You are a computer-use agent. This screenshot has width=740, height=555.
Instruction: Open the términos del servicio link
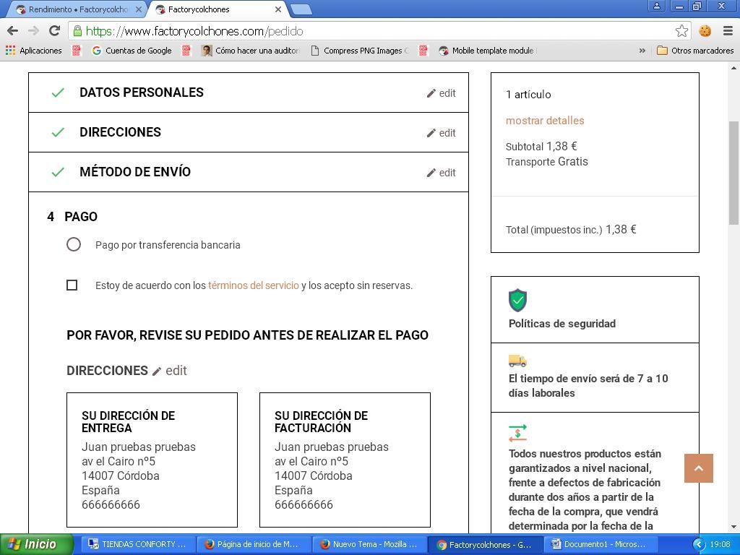[x=254, y=285]
